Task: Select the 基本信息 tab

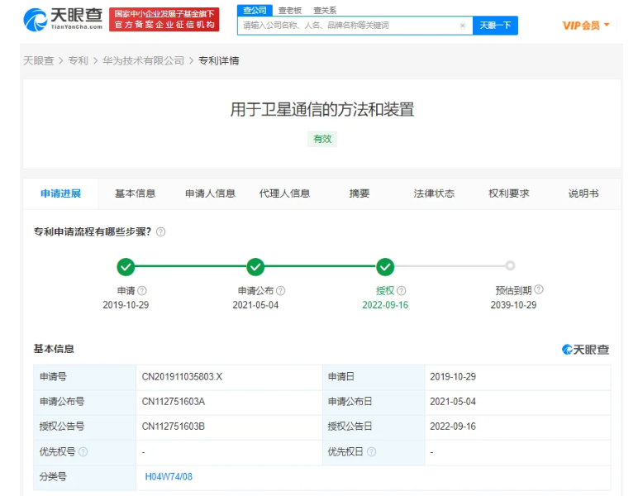Action: (135, 193)
